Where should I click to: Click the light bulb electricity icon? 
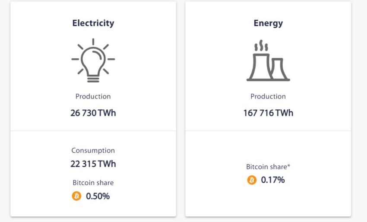click(93, 60)
